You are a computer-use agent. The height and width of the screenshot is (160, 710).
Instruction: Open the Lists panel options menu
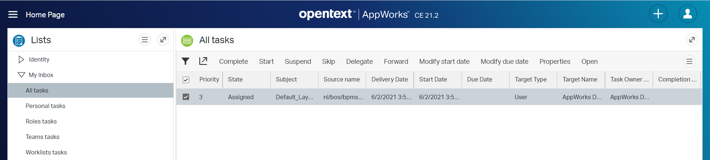(145, 40)
